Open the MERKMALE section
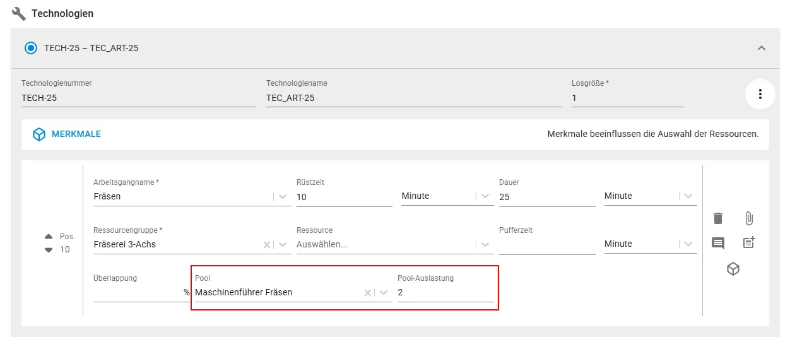This screenshot has height=337, width=790. coord(76,134)
